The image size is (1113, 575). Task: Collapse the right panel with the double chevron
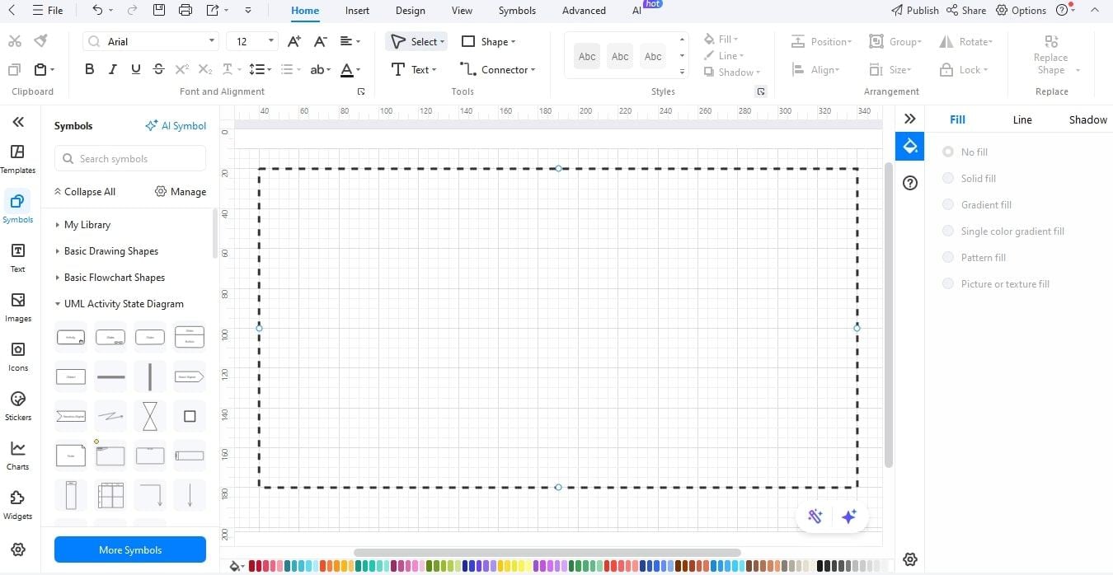[910, 119]
